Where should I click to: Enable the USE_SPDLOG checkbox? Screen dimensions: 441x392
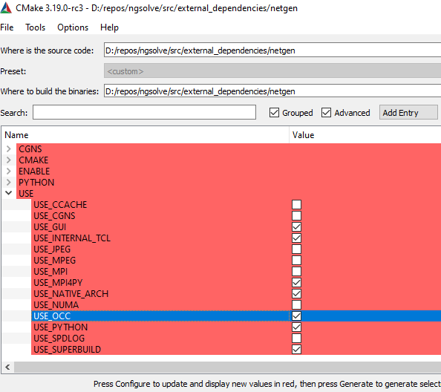coord(296,338)
